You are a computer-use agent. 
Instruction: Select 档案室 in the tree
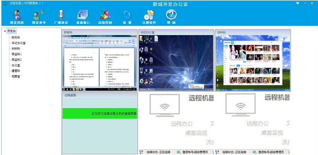click(x=16, y=76)
